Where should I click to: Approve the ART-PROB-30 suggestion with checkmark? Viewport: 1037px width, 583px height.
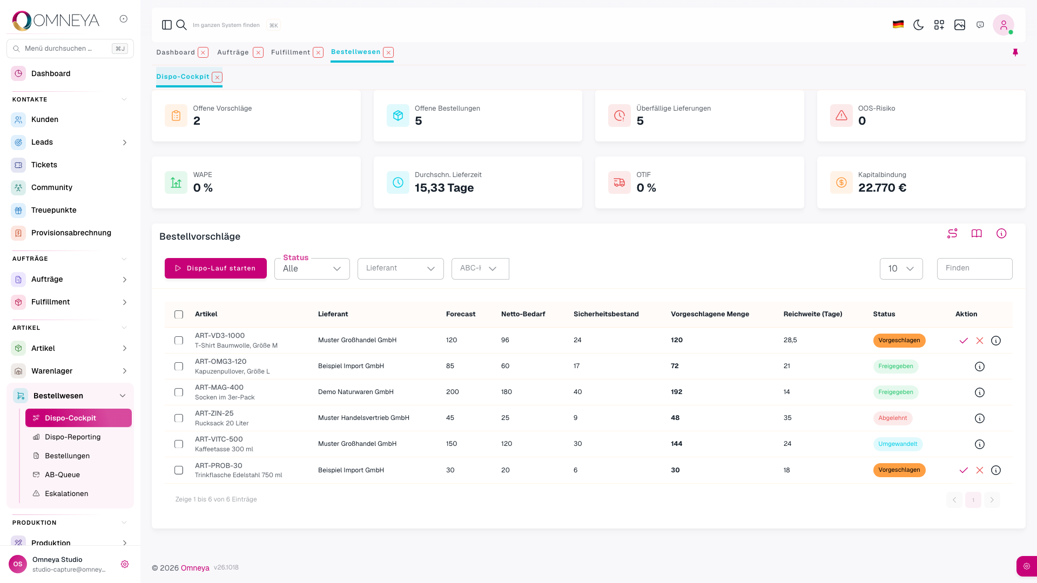pos(964,470)
